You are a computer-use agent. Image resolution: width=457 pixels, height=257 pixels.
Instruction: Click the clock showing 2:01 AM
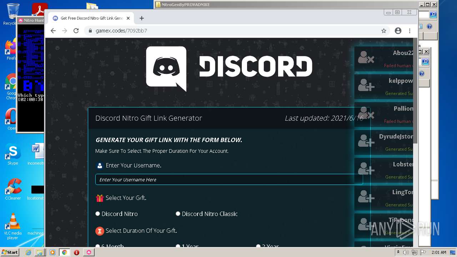[x=439, y=252]
